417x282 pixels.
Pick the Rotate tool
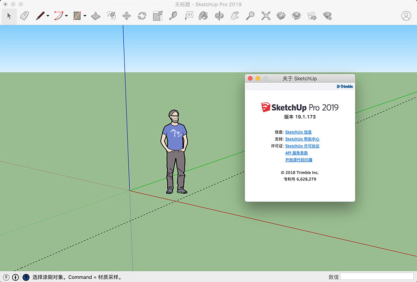pos(142,16)
